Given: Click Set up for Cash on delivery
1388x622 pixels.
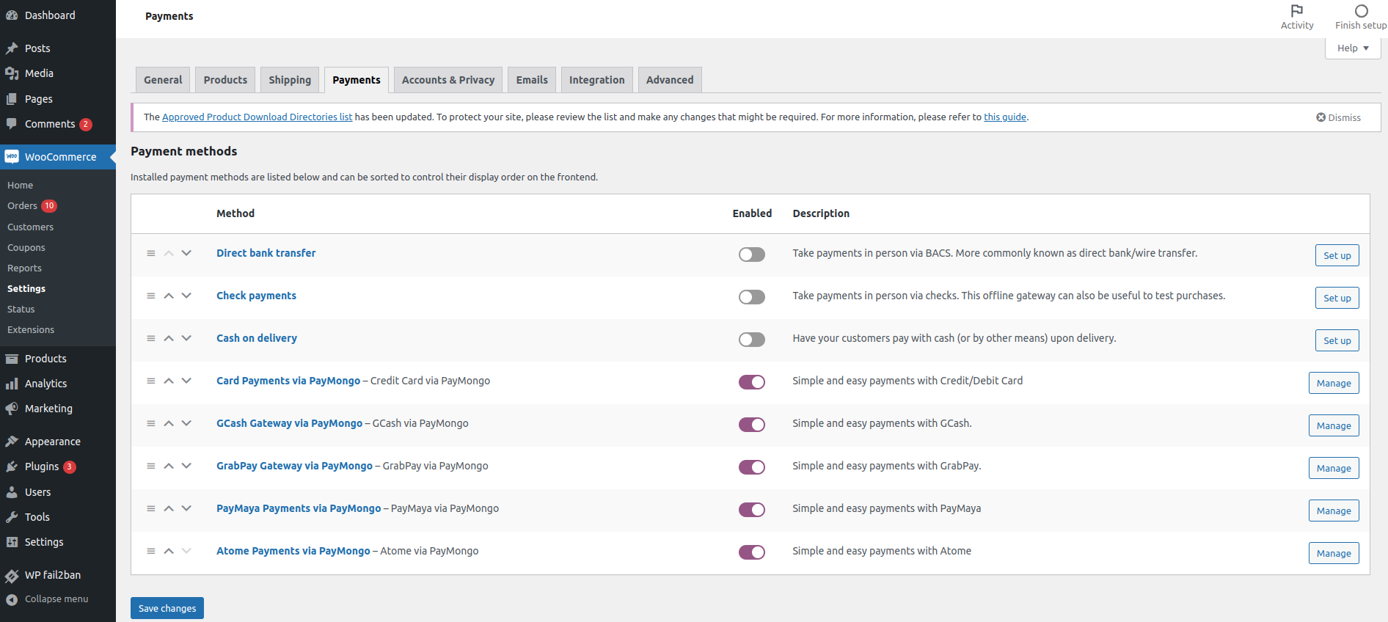Looking at the screenshot, I should click(1337, 340).
